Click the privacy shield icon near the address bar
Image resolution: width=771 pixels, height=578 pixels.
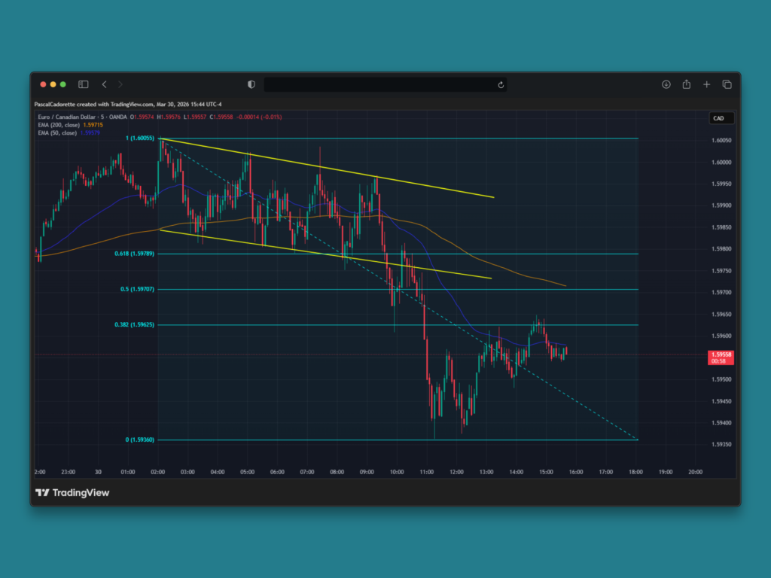coord(251,84)
